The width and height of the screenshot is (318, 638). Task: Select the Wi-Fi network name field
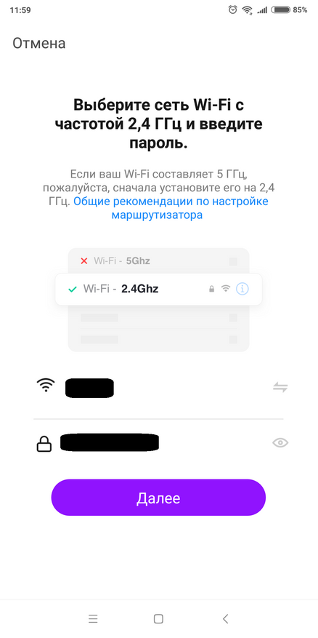coord(158,387)
